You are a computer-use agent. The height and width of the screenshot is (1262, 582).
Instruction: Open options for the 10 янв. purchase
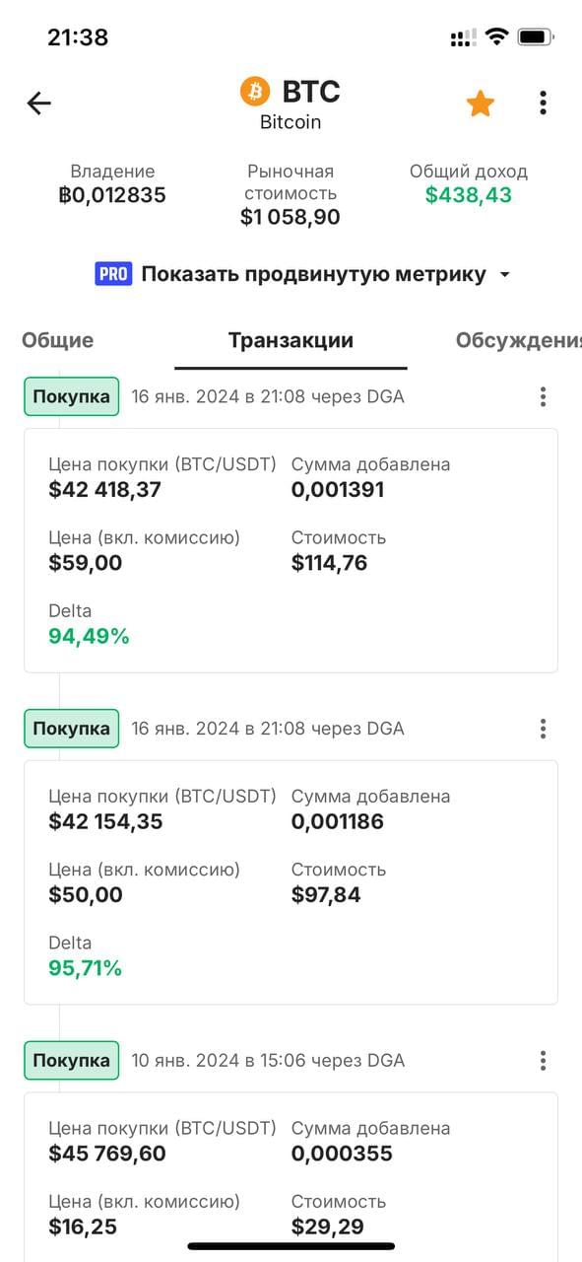[x=543, y=1061]
